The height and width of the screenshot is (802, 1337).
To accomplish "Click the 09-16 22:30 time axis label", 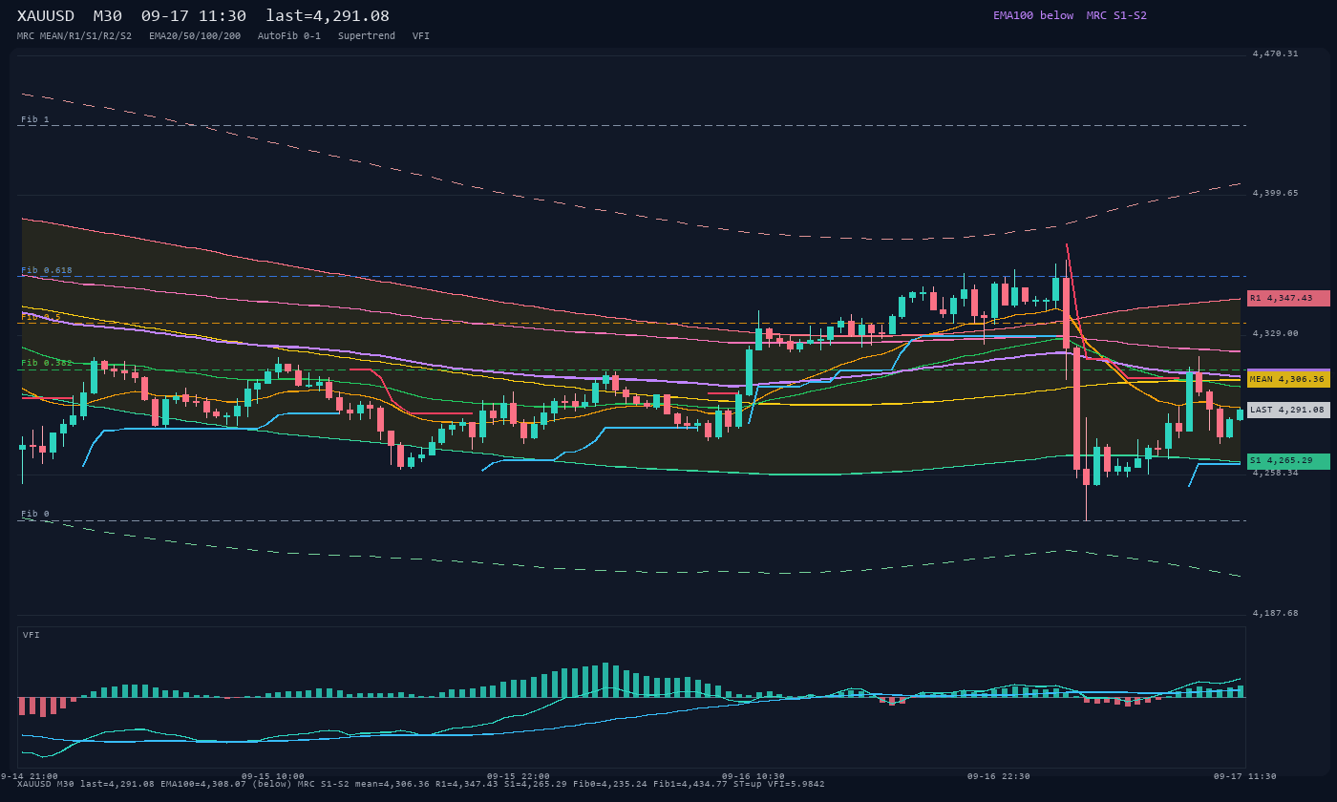I will point(999,776).
